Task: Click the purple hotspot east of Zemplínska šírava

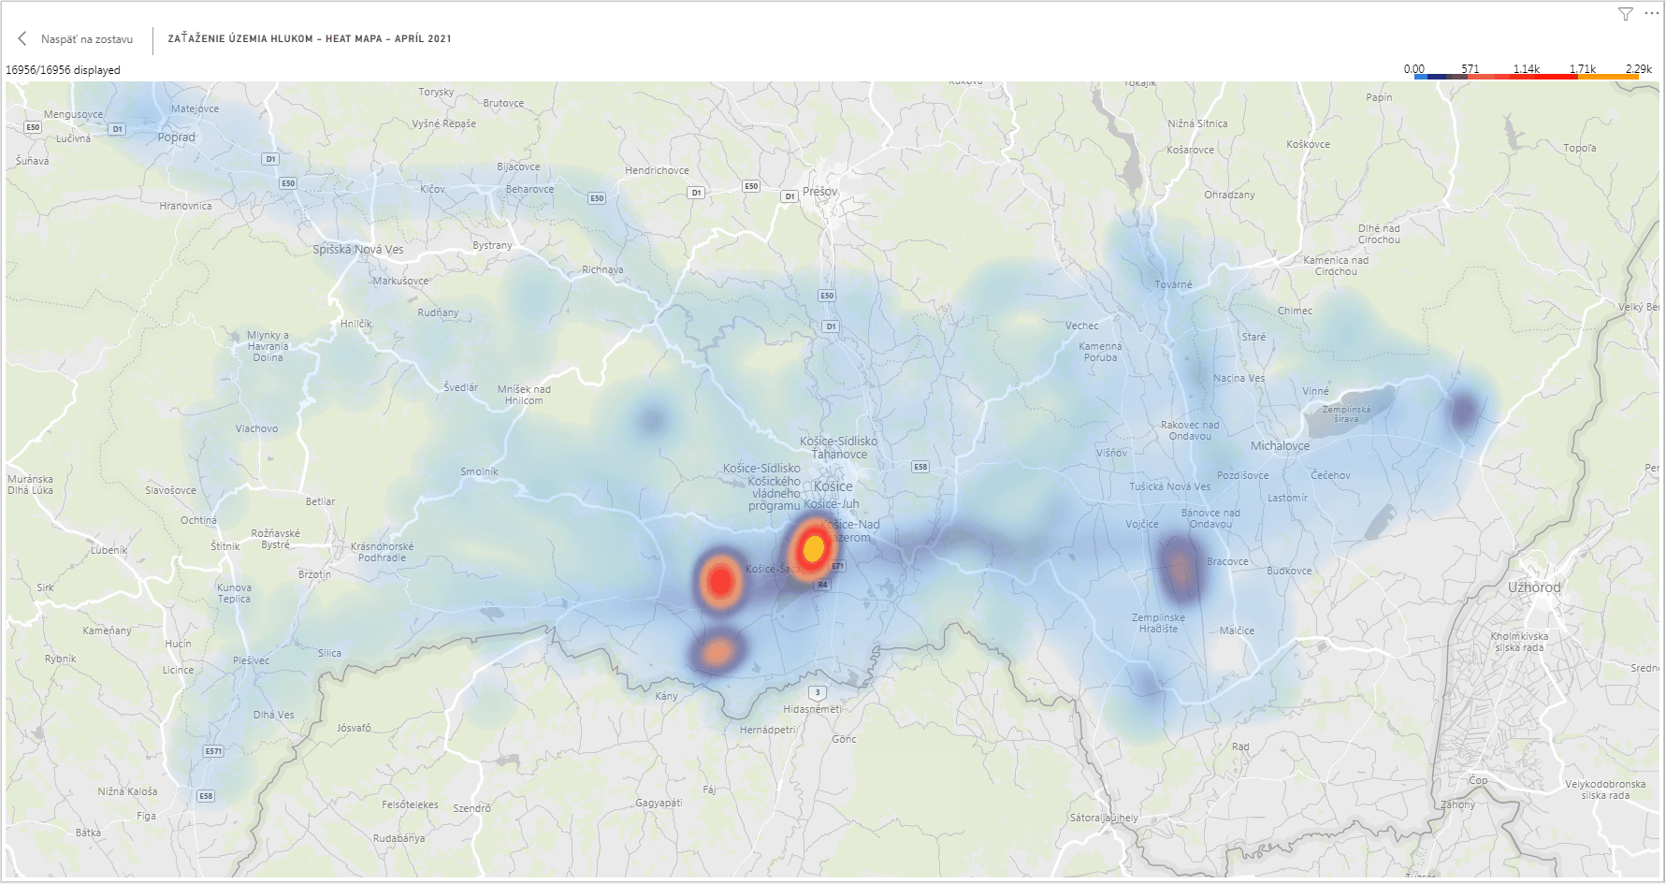Action: tap(1462, 411)
